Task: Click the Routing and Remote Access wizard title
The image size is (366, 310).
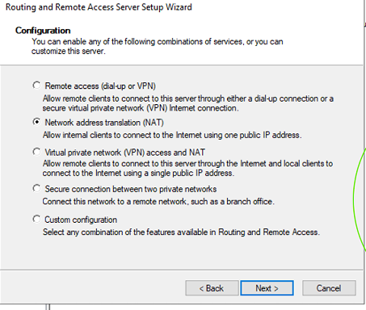Action: click(99, 7)
